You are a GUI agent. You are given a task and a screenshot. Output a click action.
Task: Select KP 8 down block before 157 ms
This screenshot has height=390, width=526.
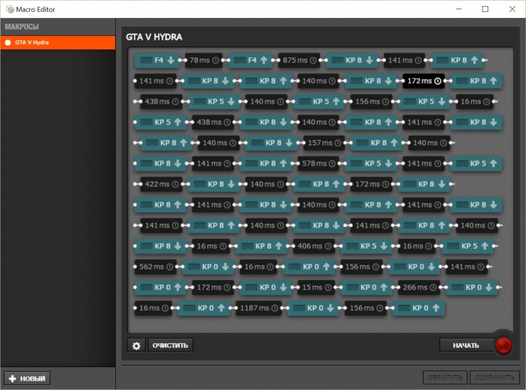tap(272, 143)
